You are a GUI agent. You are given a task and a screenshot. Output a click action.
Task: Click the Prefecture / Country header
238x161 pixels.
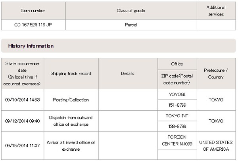click(x=216, y=73)
